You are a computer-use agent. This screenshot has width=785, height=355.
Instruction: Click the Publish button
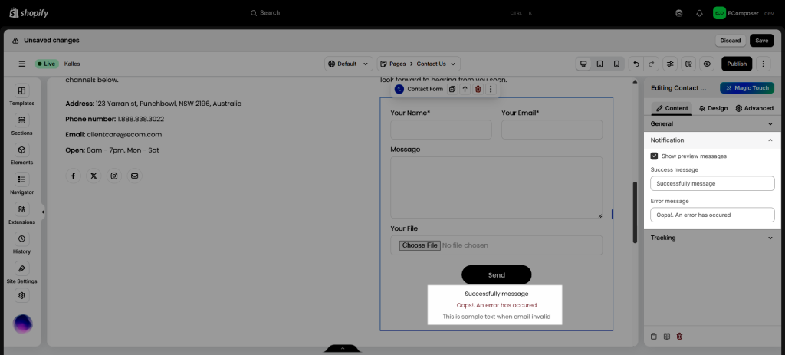(736, 64)
